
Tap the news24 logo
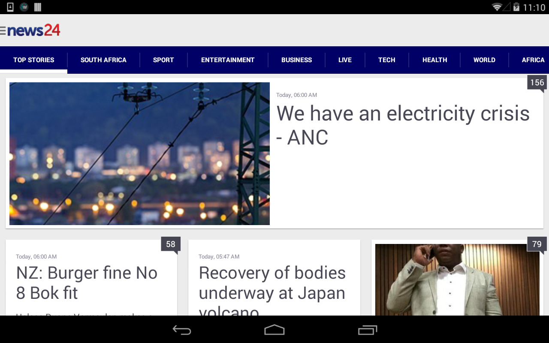[x=34, y=30]
